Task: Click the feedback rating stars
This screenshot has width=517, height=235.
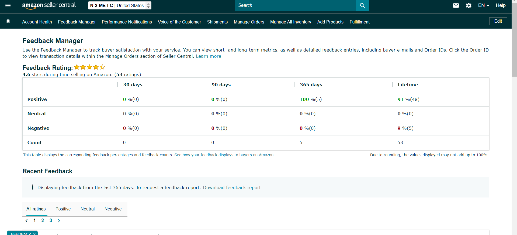Action: 89,67
